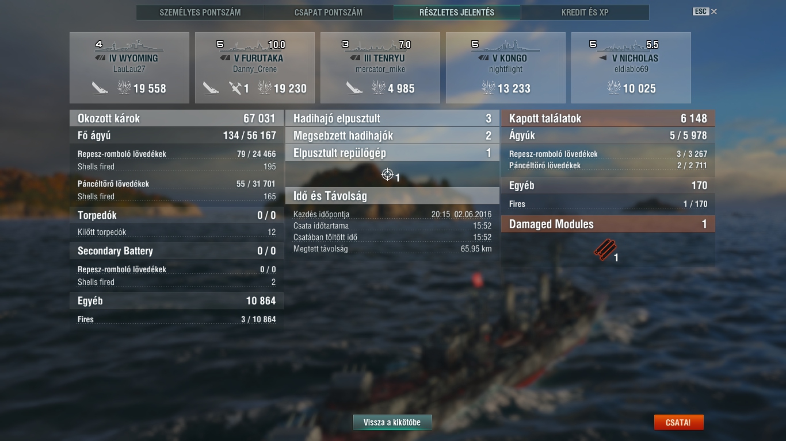Select the V Furutaka ship card
Image resolution: width=786 pixels, height=441 pixels.
(255, 68)
